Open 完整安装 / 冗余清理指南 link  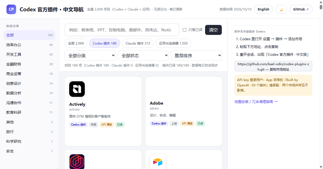256,102
